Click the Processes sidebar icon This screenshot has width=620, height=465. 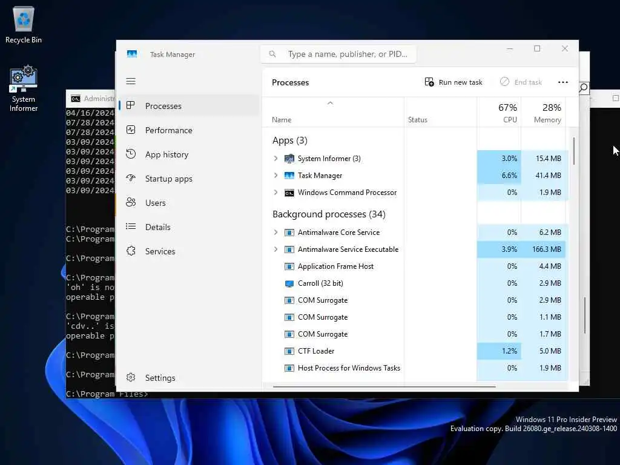[x=131, y=105]
